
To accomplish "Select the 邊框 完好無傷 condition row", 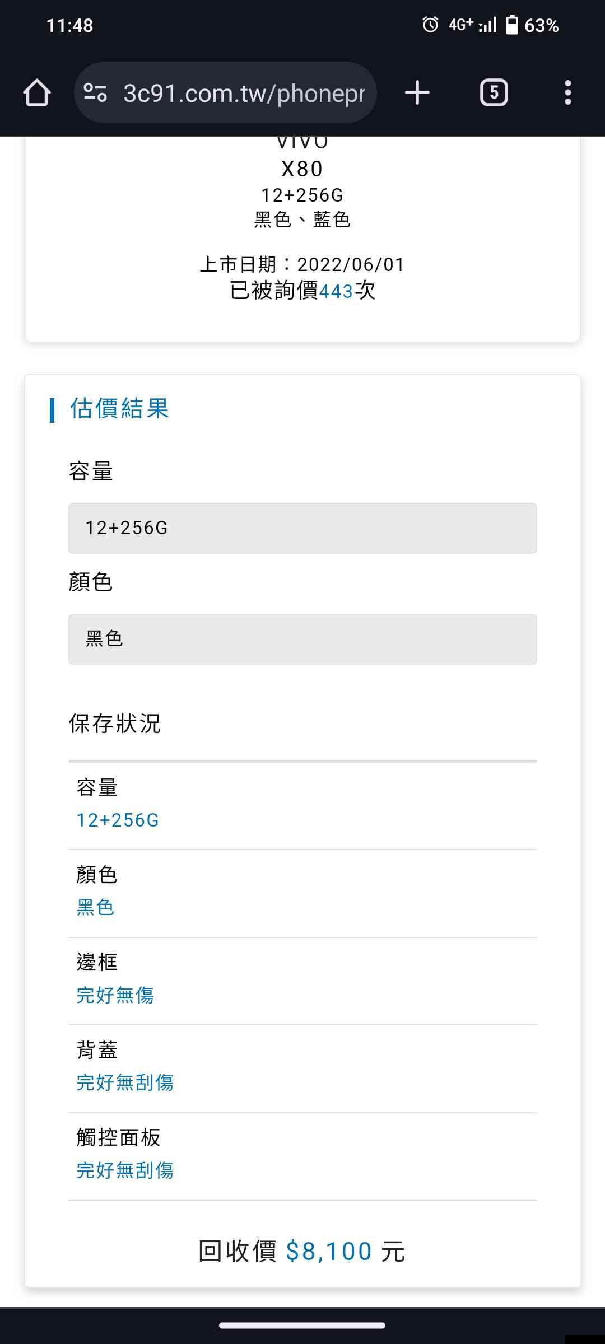I will [x=302, y=981].
